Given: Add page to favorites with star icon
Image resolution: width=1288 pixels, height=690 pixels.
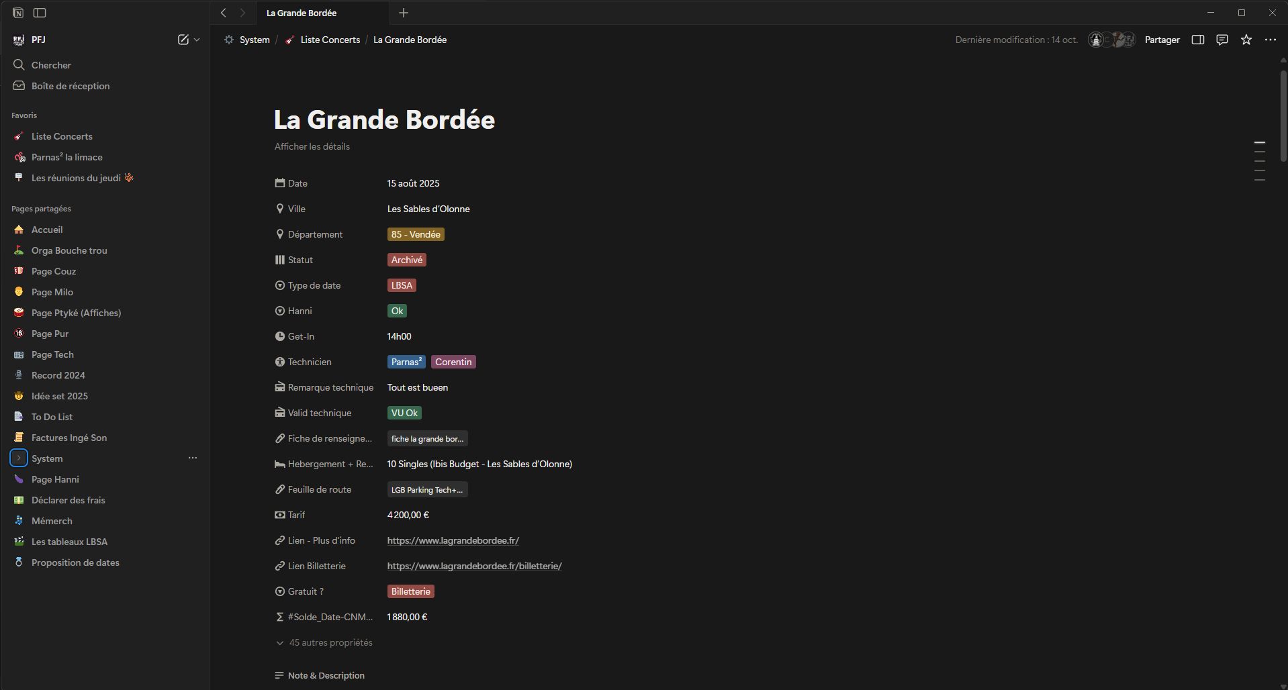Looking at the screenshot, I should tap(1246, 40).
